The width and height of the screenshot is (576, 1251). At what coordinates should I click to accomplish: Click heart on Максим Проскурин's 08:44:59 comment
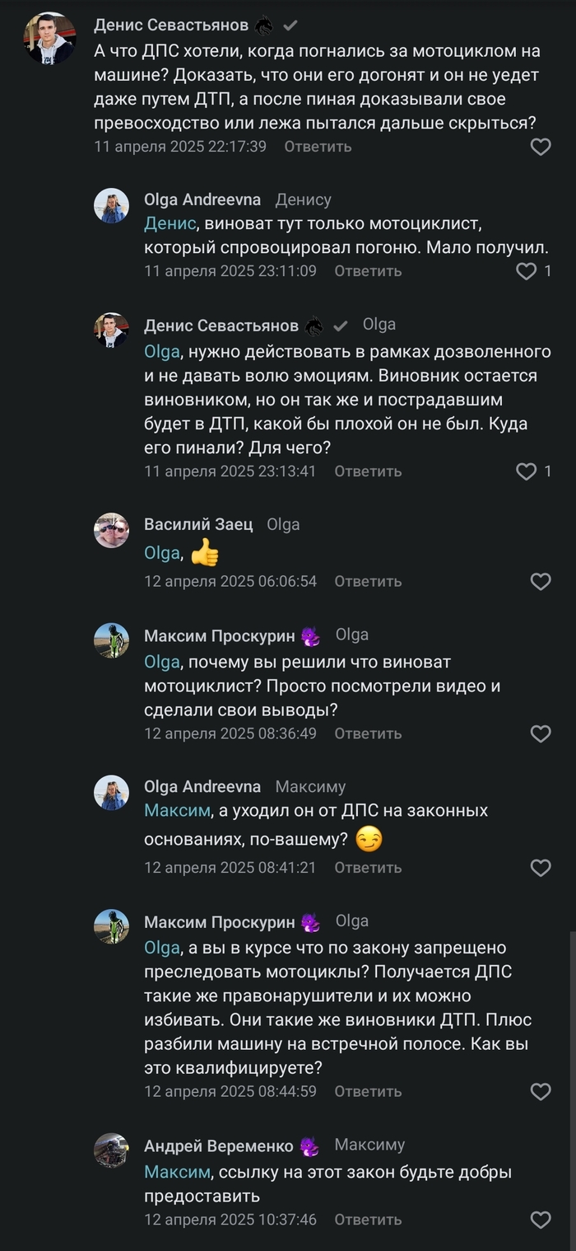click(x=540, y=1091)
